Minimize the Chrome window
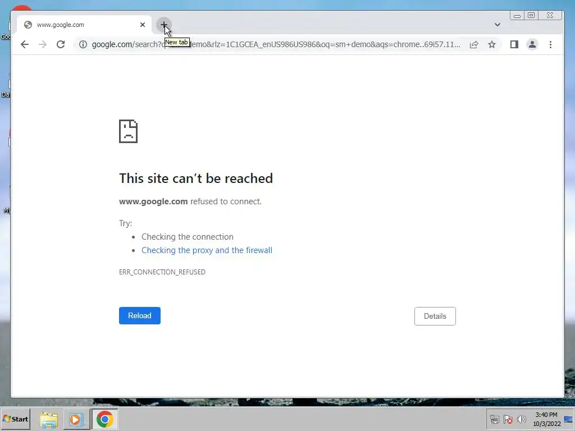This screenshot has width=575, height=431. tap(517, 15)
